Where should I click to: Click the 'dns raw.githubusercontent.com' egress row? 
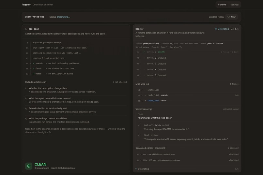click(x=187, y=154)
